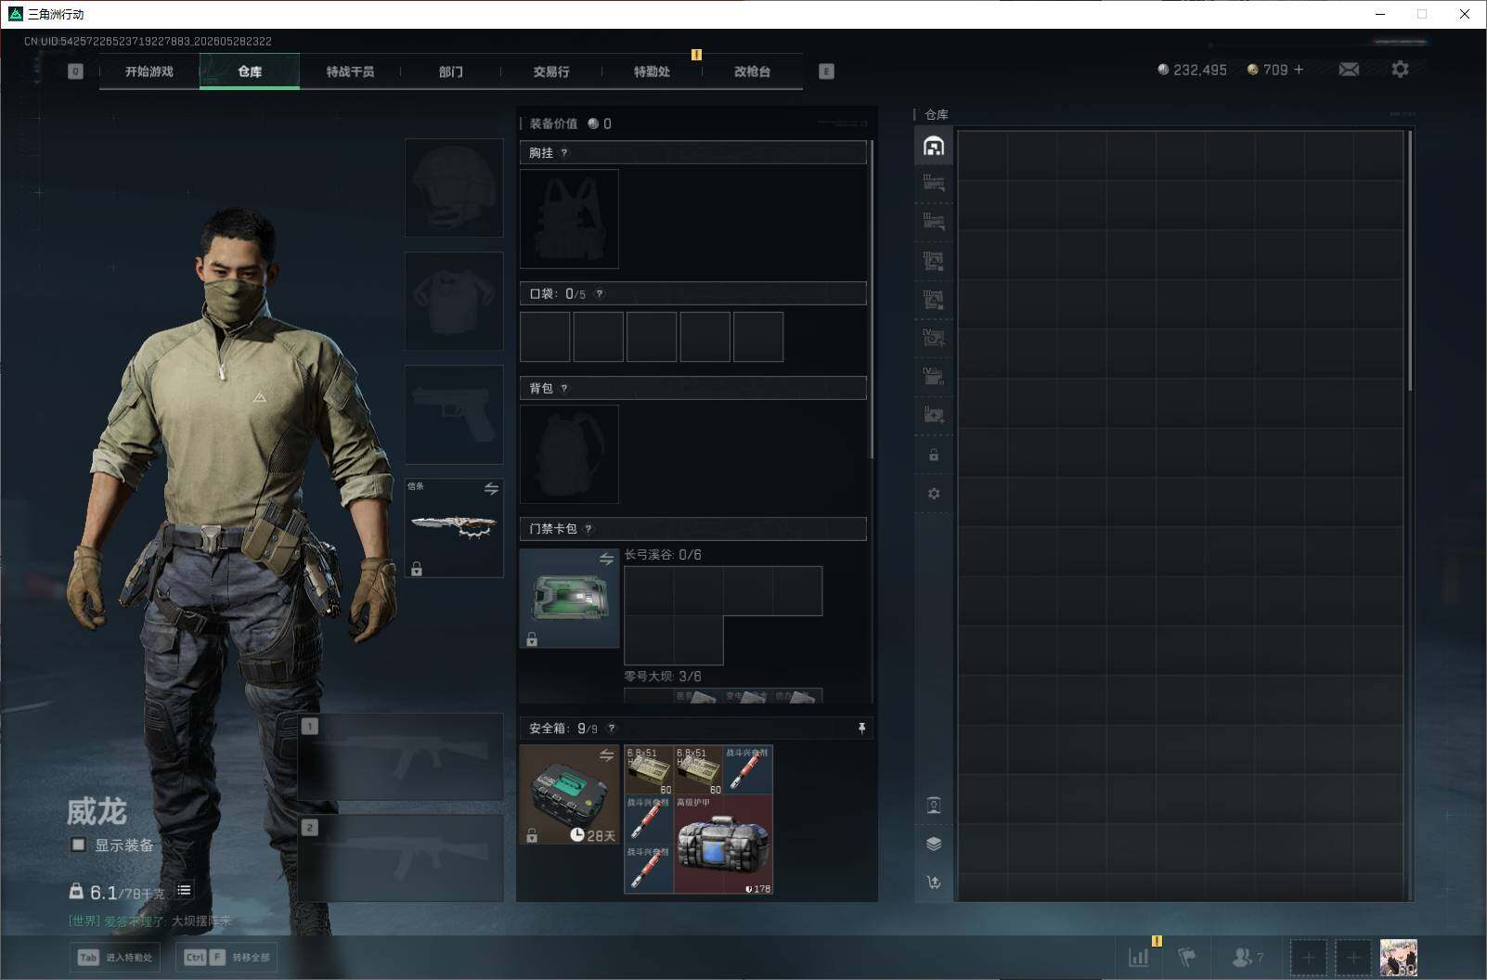
Task: Invite teammate via first plus slot
Action: point(1308,957)
